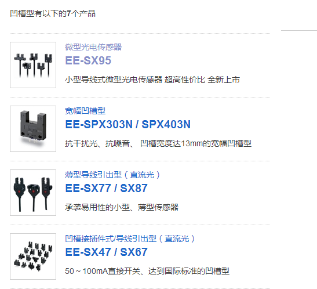
Task: Open the 薄型导线引出型（直流光） link
Action: pos(112,175)
